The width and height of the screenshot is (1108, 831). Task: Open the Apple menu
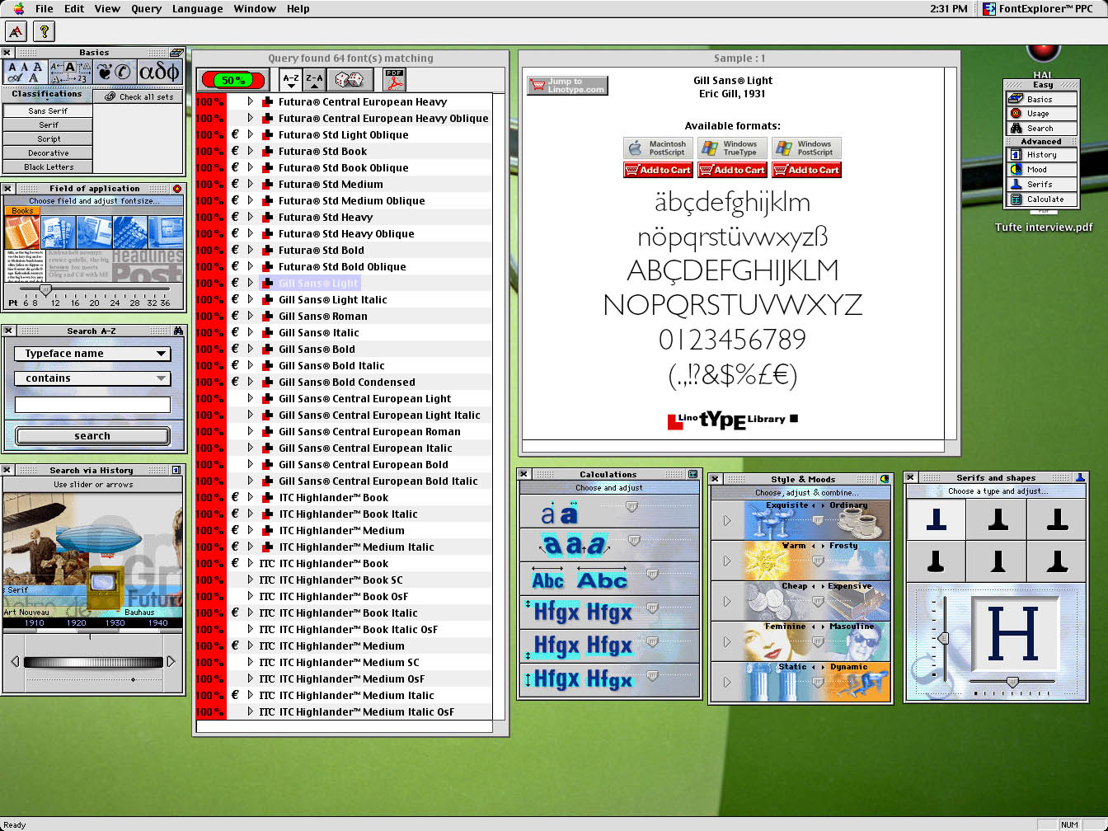tap(18, 8)
